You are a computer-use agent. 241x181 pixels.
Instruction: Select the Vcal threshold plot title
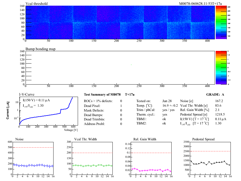[x=37, y=4]
